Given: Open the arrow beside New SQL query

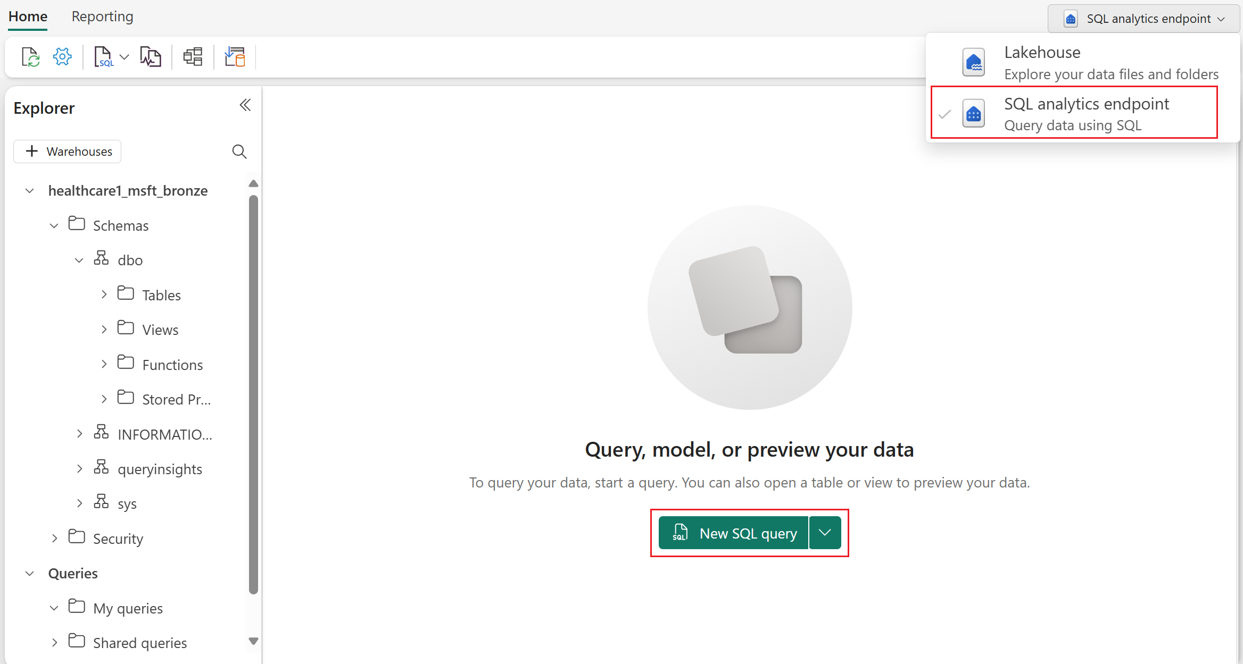Looking at the screenshot, I should 825,533.
